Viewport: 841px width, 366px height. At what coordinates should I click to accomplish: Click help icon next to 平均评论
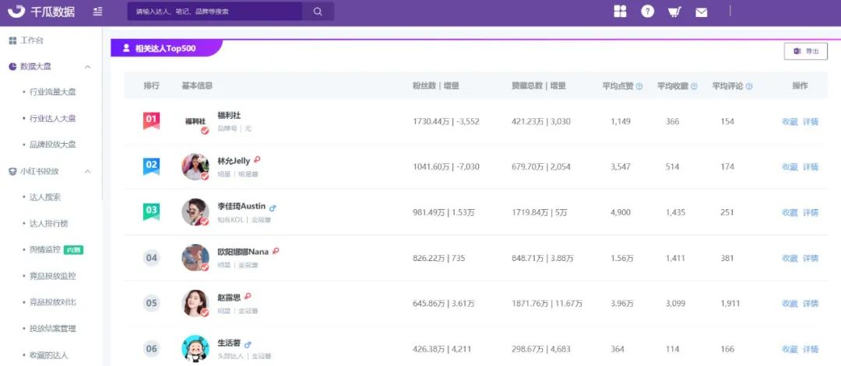tap(749, 86)
